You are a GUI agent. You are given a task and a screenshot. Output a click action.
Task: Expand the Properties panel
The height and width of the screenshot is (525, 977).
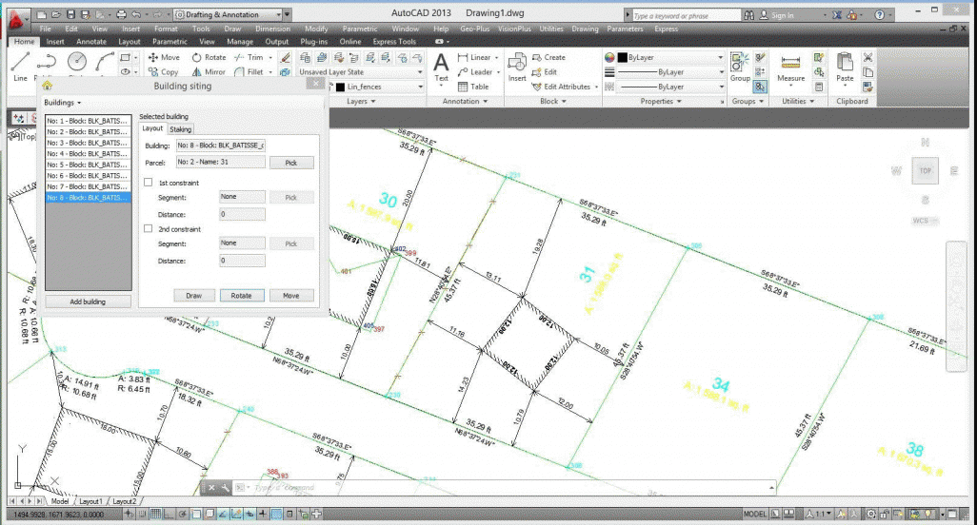[x=661, y=102]
